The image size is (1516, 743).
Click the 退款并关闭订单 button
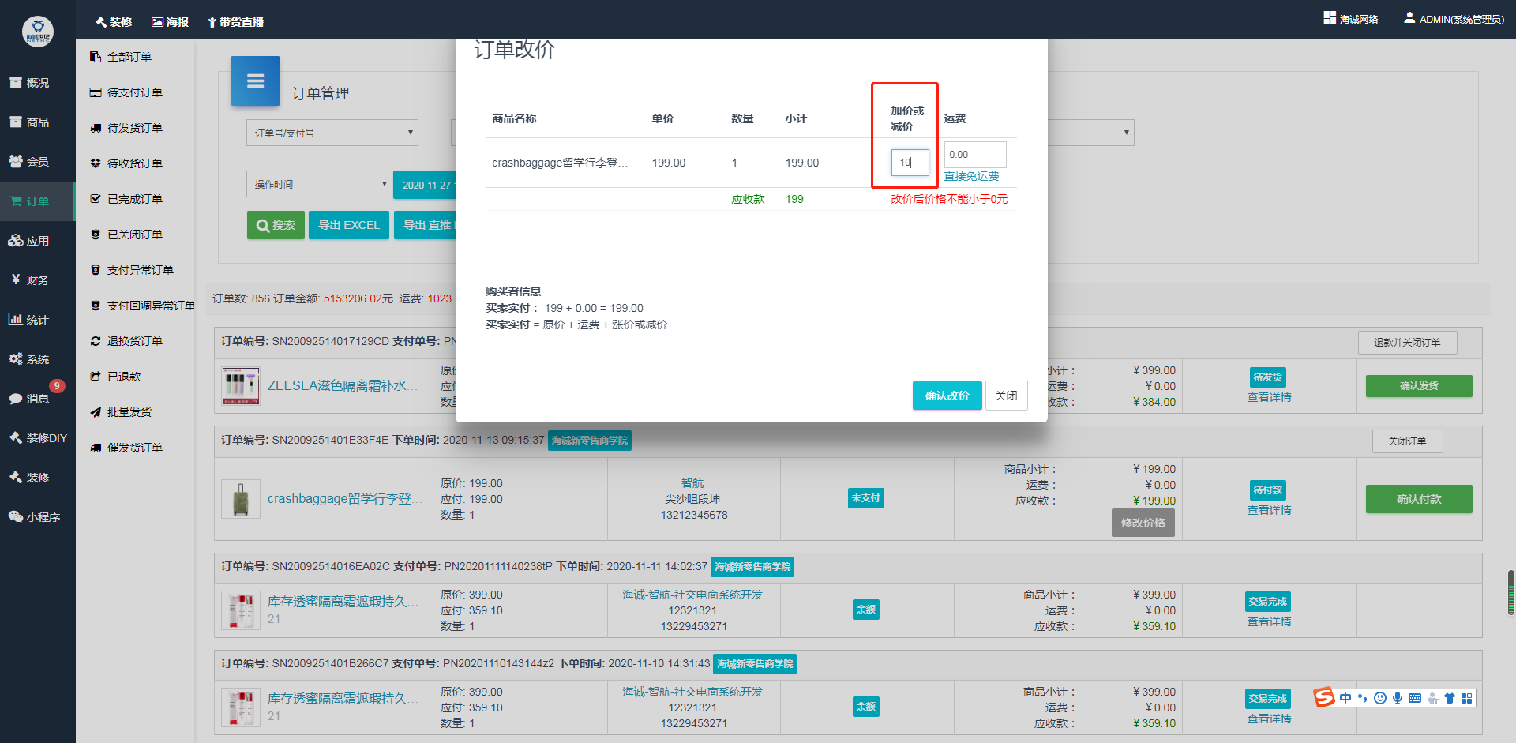(x=1407, y=343)
